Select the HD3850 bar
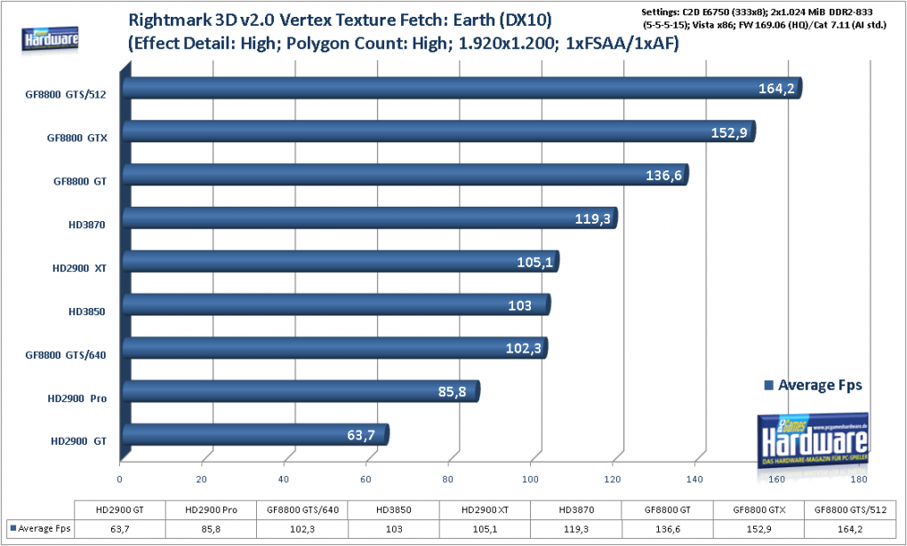This screenshot has height=546, width=907. pyautogui.click(x=336, y=305)
